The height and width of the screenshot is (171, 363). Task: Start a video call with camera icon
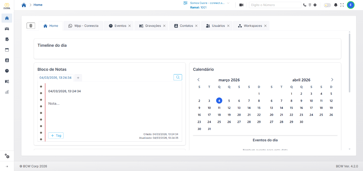click(241, 5)
